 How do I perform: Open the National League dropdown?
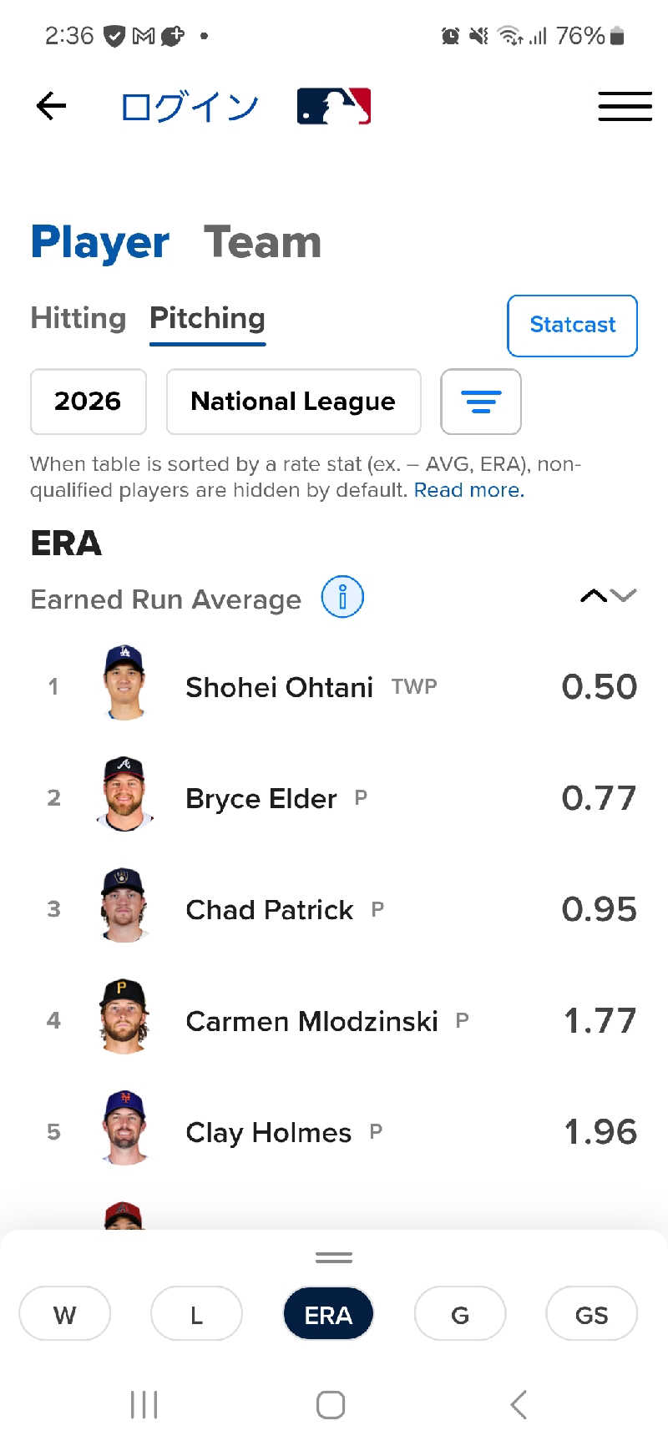click(x=293, y=402)
